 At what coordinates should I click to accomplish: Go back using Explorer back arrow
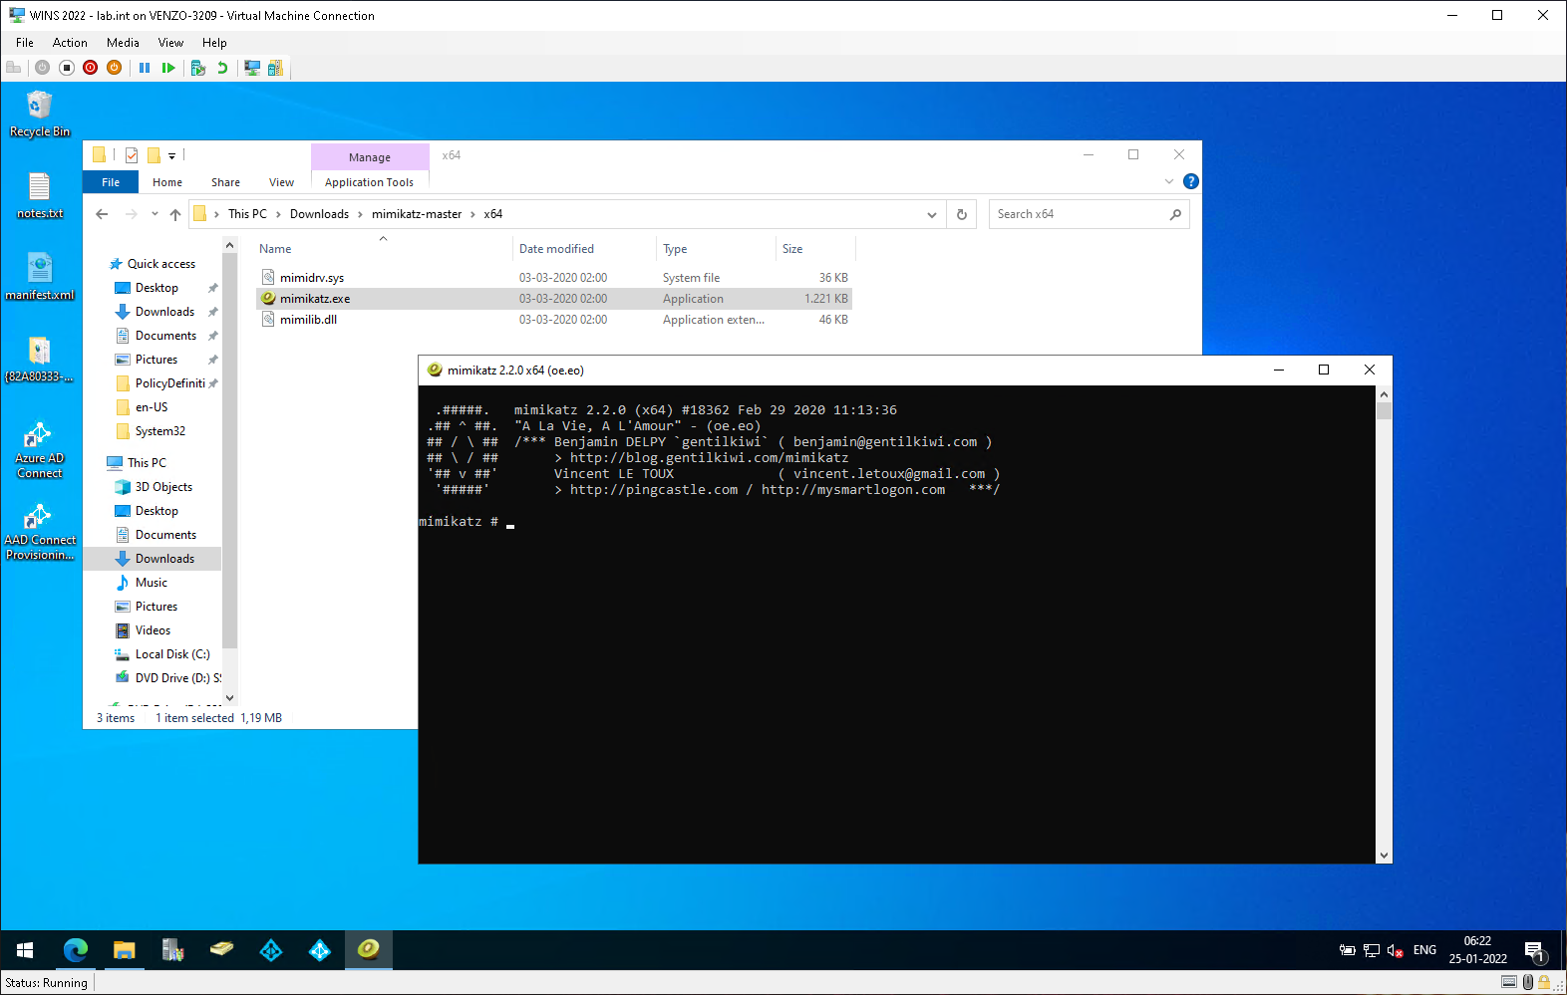(102, 214)
